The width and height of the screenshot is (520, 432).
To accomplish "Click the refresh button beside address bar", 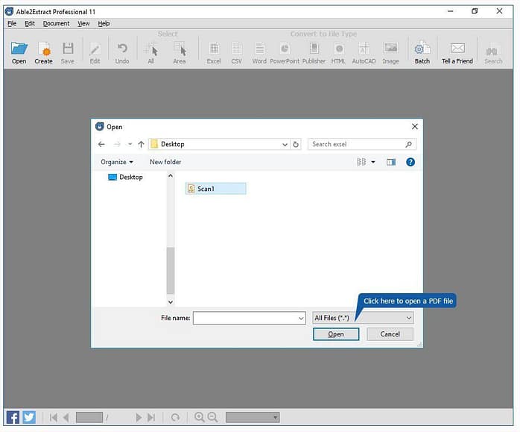I will coord(296,145).
